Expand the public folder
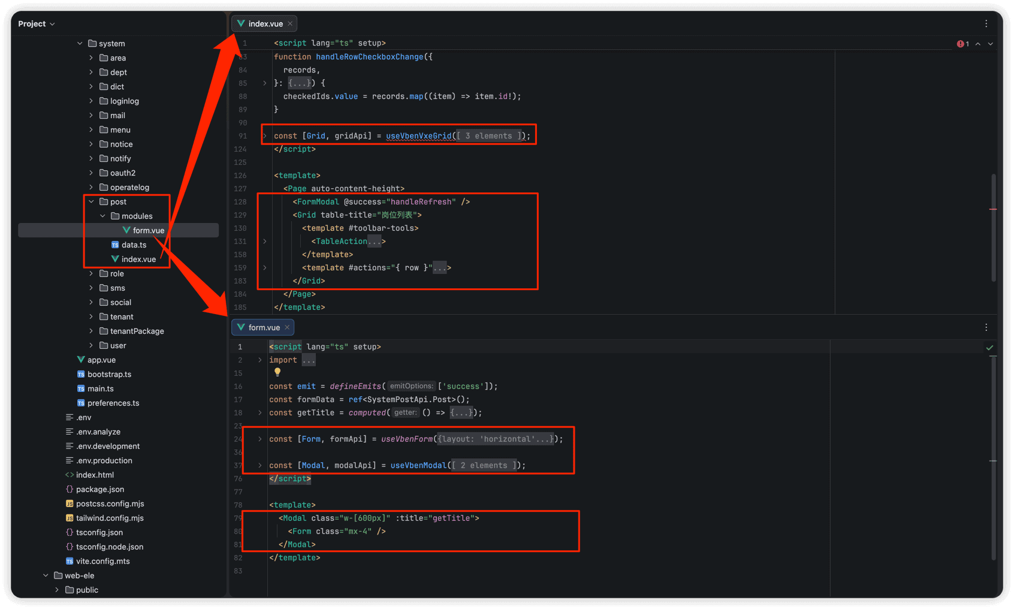 57,590
